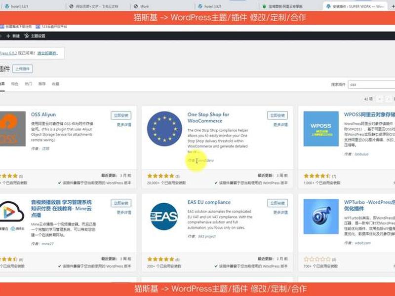
Task: Click the WordPress 6.8.2 version link
Action: (8, 53)
